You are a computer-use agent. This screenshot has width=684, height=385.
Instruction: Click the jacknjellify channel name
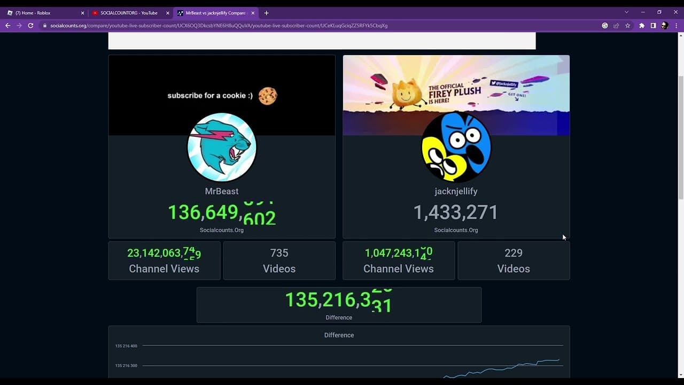point(456,191)
